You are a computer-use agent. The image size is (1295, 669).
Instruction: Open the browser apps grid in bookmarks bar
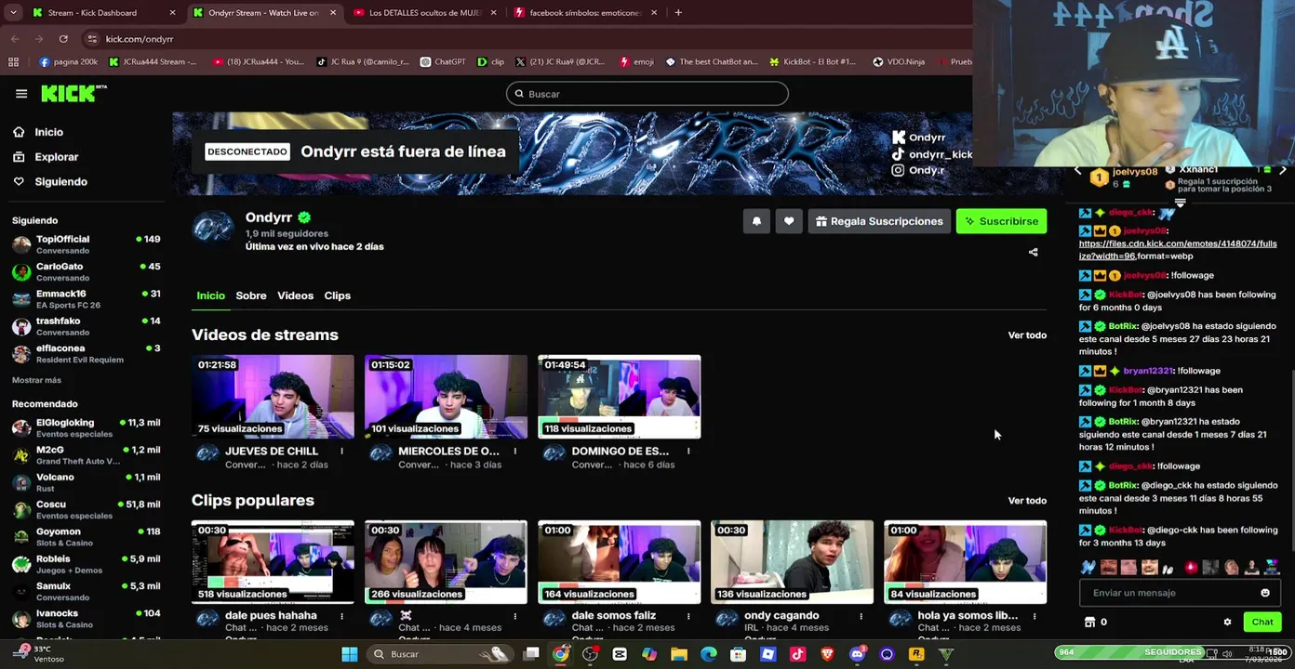click(x=13, y=62)
